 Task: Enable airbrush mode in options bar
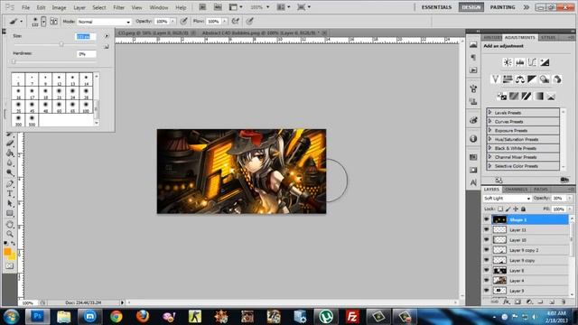[235, 21]
